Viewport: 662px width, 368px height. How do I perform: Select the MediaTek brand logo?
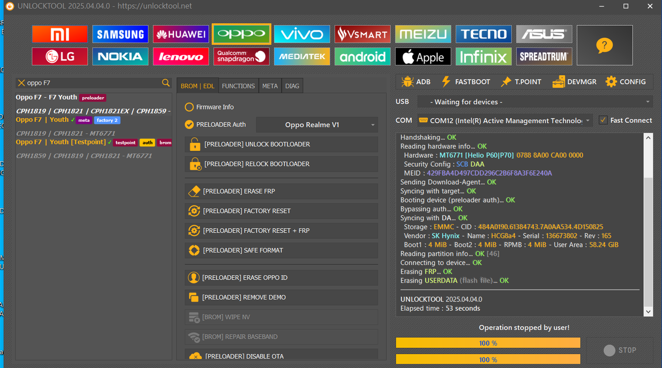point(302,56)
